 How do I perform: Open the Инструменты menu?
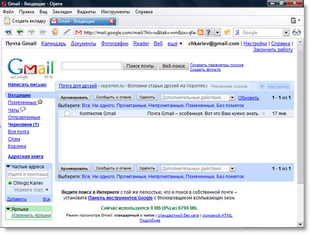(x=115, y=11)
